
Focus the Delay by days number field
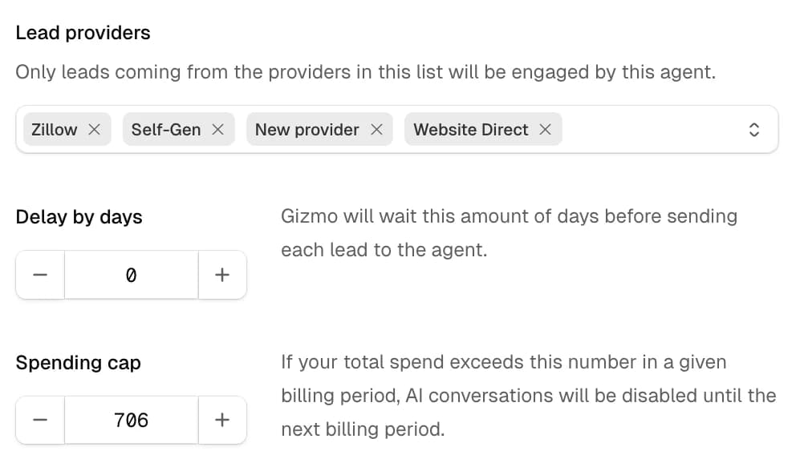tap(132, 275)
